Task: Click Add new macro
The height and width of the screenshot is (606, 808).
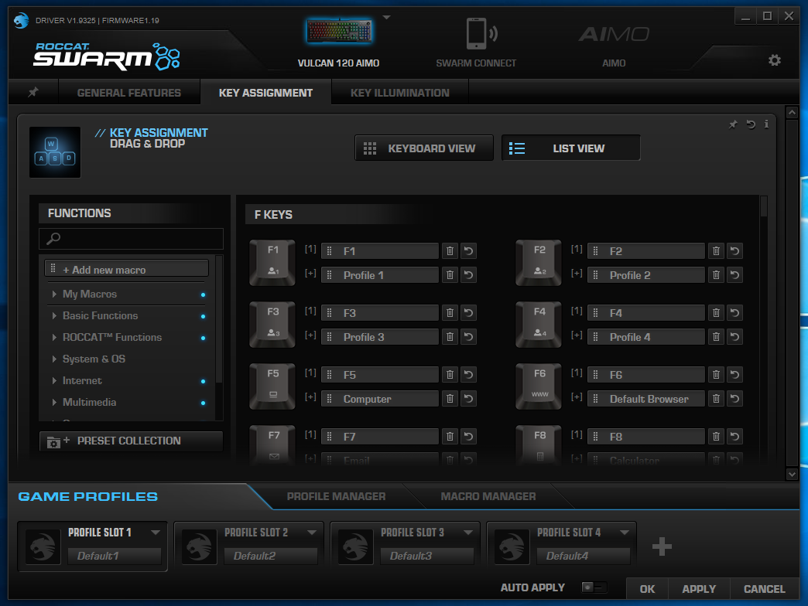Action: point(127,269)
